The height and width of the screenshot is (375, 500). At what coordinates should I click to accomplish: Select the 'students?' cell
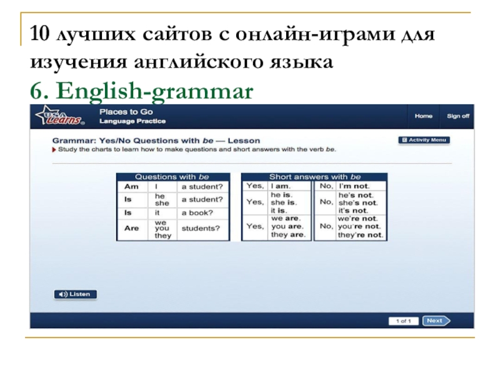tap(202, 229)
